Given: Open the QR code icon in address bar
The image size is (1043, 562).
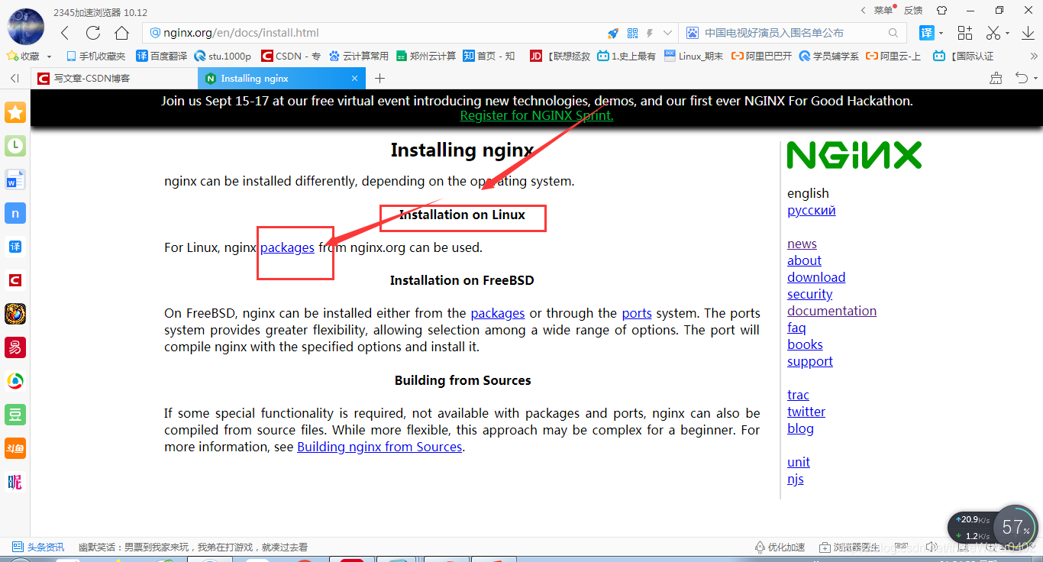Looking at the screenshot, I should 632,33.
